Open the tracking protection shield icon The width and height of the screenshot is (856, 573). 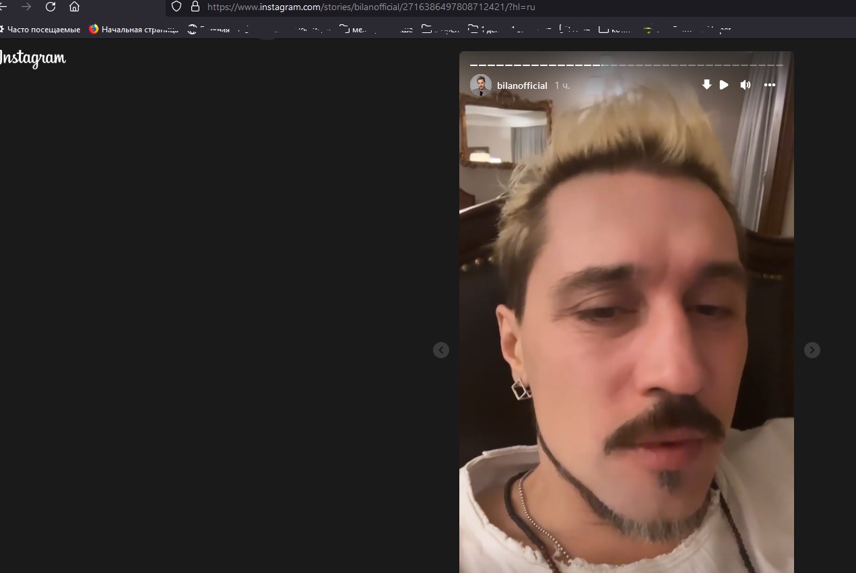176,7
